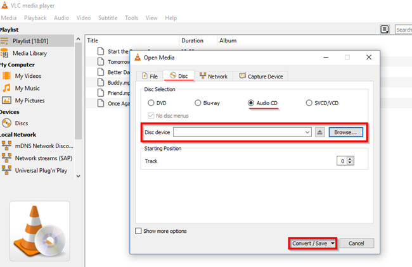Select Discs under Devices
The width and height of the screenshot is (412, 267).
(21, 123)
